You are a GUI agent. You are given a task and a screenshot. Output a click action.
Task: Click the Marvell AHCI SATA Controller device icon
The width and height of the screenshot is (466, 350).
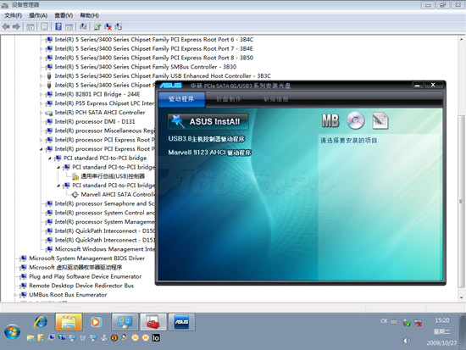tap(75, 194)
